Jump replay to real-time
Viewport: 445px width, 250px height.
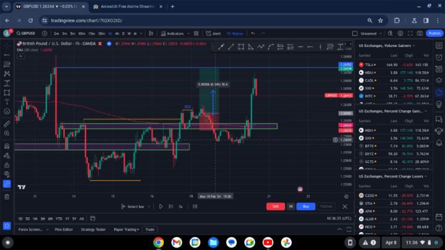[195, 207]
